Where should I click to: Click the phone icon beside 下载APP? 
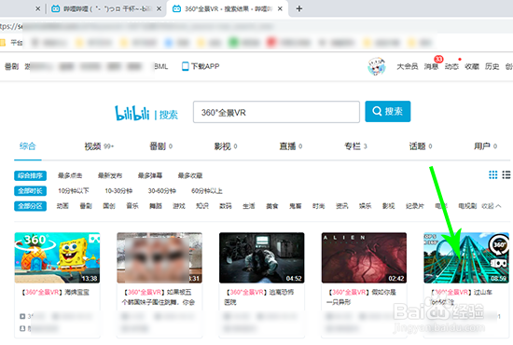(186, 66)
